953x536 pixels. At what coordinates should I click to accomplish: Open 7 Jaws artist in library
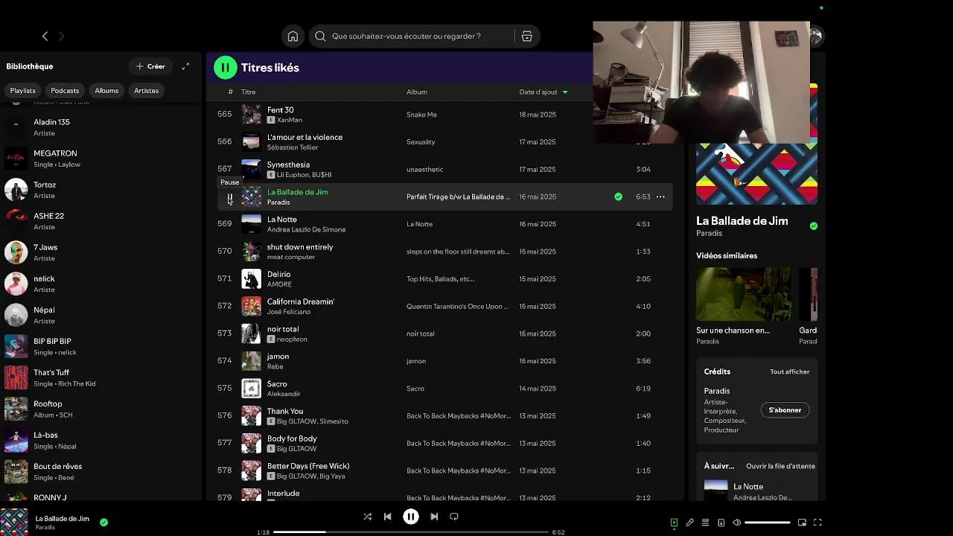tap(101, 252)
